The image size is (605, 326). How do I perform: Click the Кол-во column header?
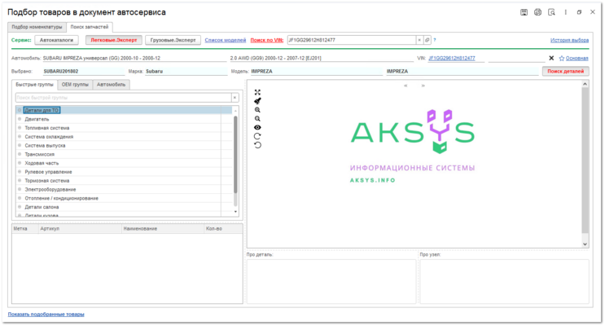point(223,229)
